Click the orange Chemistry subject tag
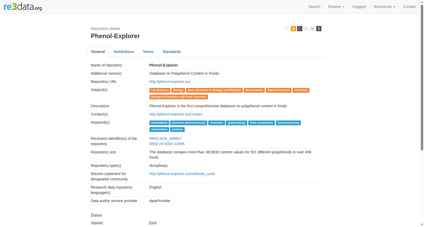Screen dimensions: 424x227 301,90
